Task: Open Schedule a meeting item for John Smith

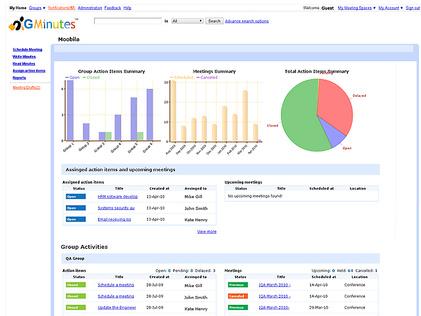Action: pyautogui.click(x=116, y=296)
